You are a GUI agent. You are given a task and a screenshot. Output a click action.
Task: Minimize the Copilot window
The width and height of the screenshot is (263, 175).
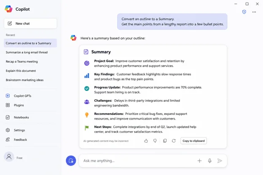pos(236,4)
